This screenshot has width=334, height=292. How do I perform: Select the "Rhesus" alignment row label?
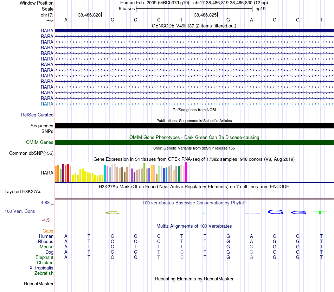[46, 241]
